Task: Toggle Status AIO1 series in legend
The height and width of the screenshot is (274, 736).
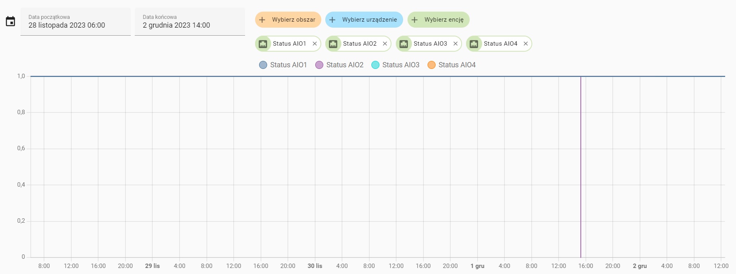Action: (x=283, y=65)
